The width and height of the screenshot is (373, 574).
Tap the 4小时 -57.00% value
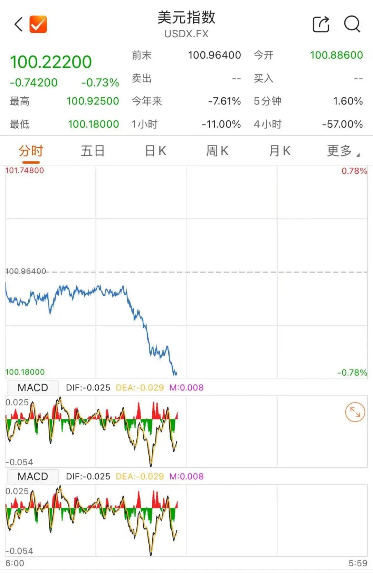pos(342,124)
